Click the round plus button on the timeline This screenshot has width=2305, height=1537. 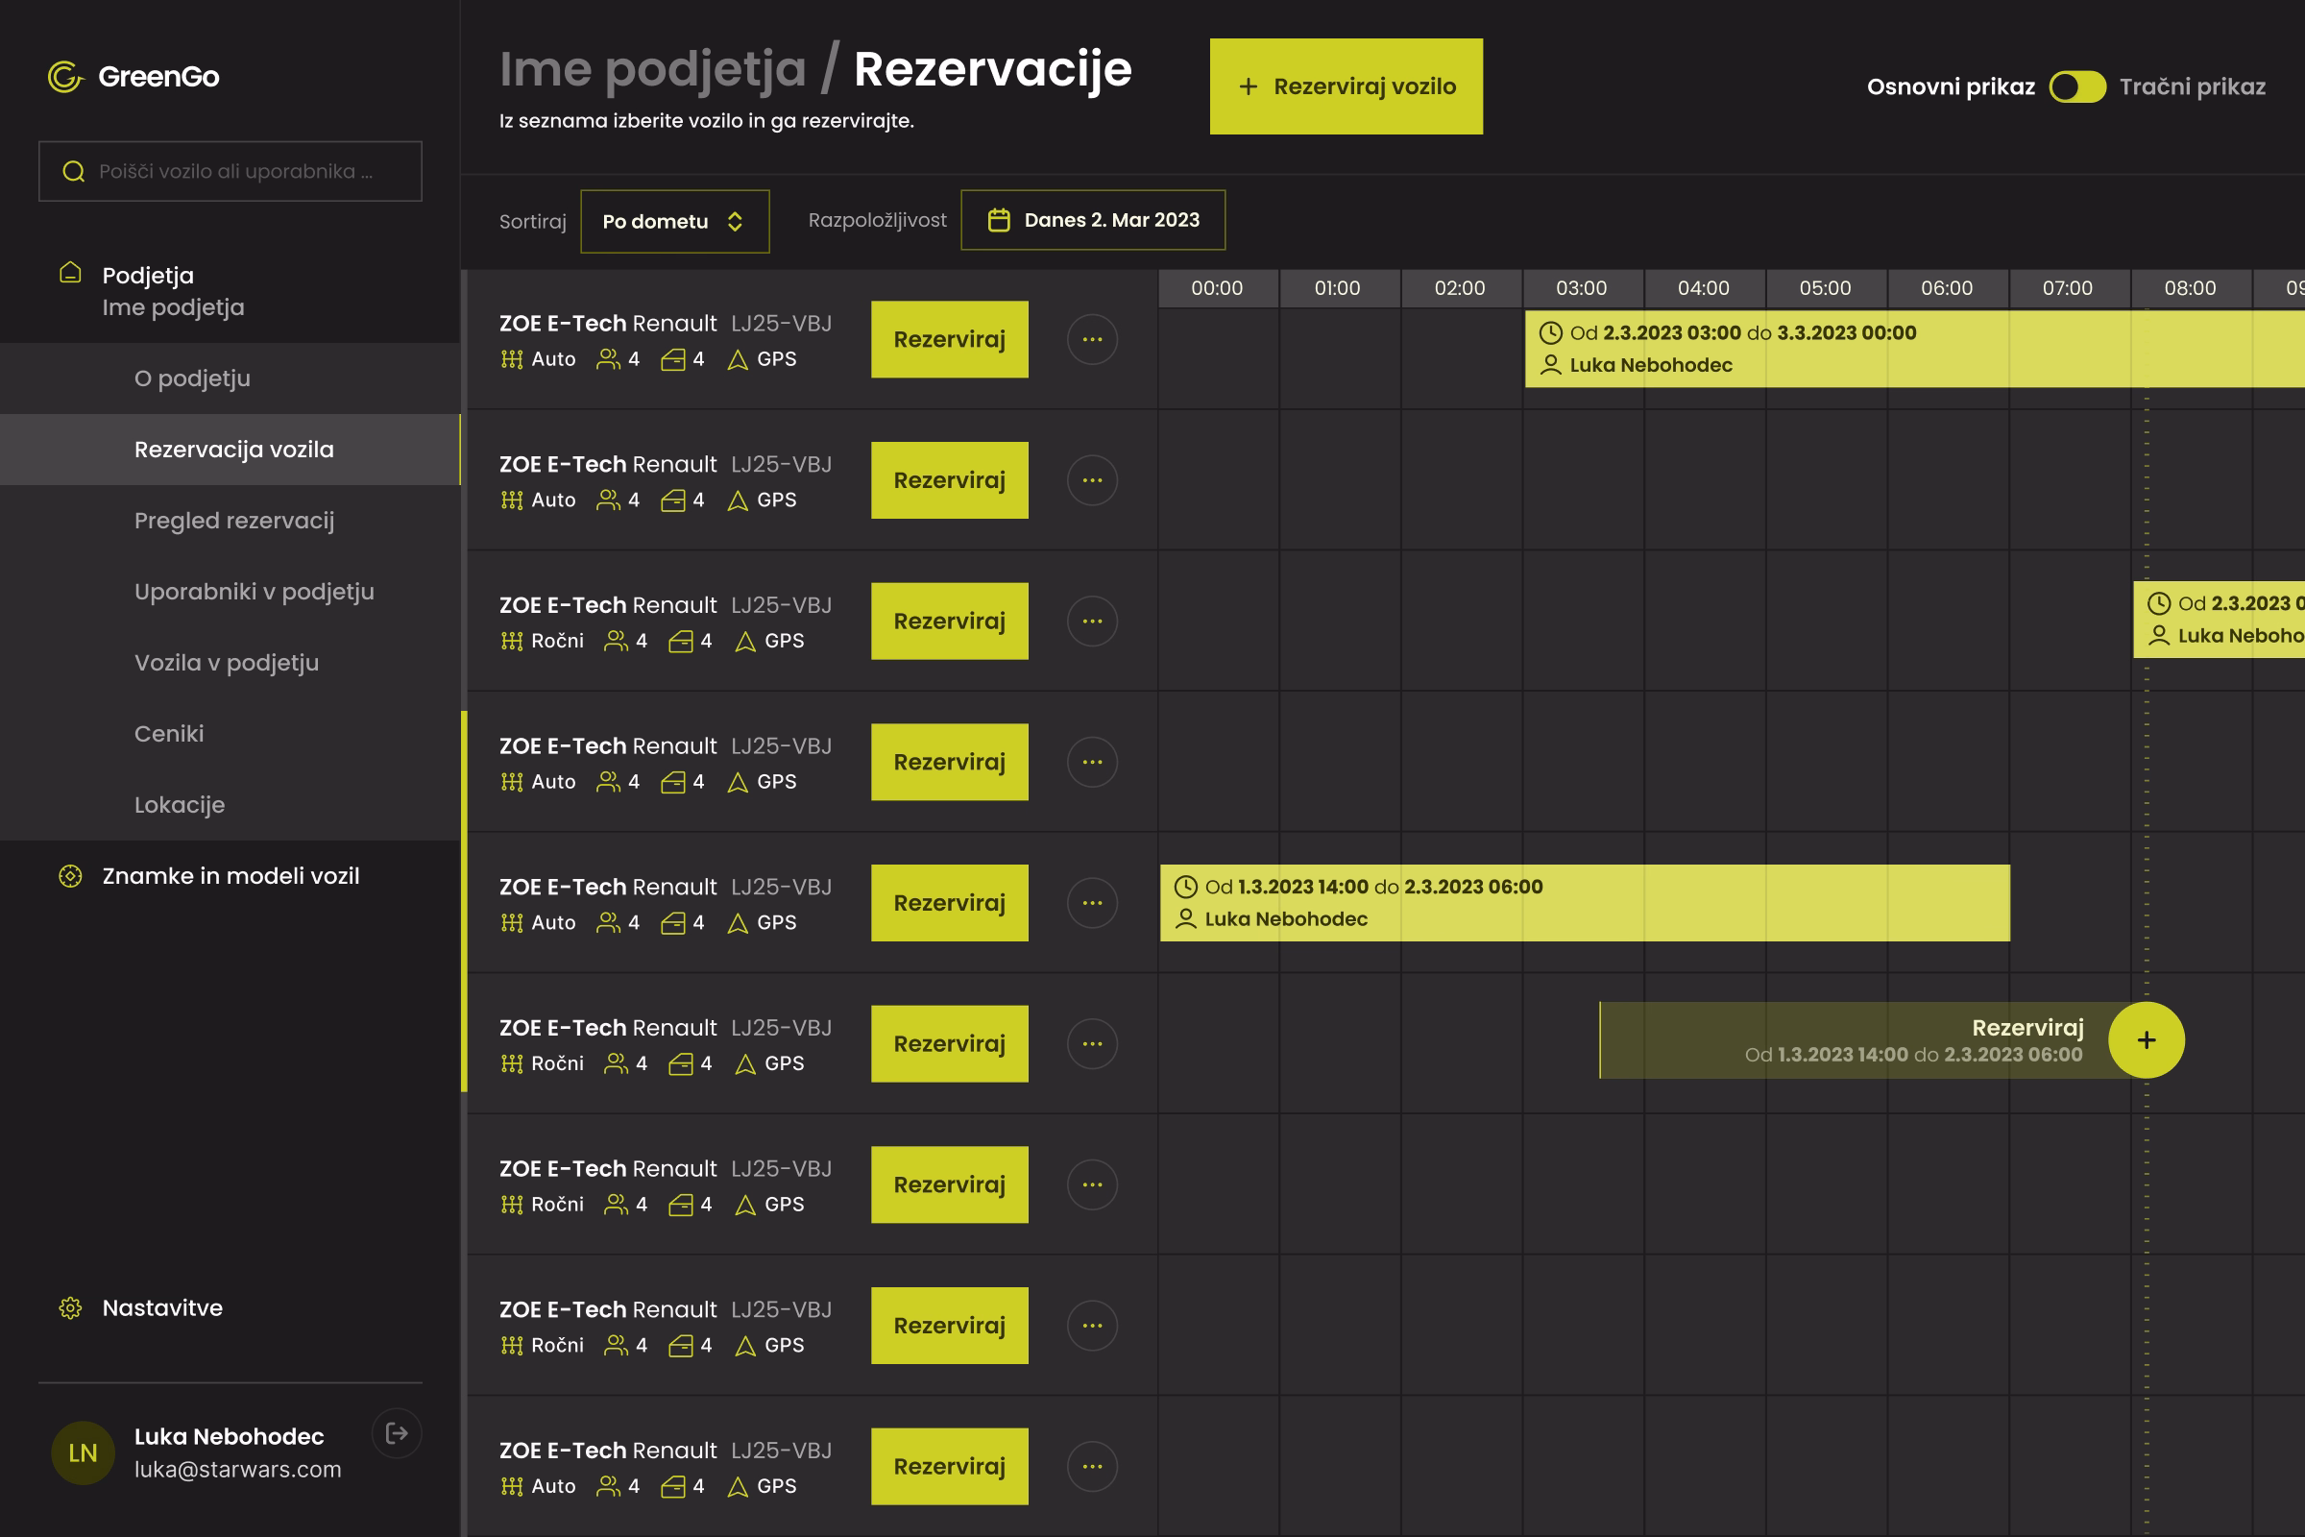[2147, 1040]
